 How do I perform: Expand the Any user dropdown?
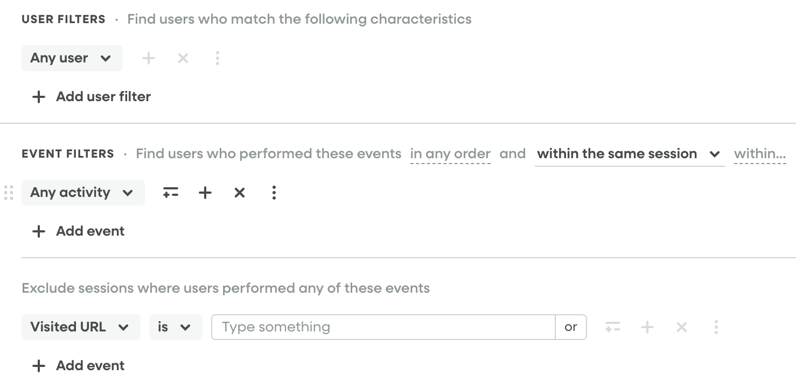[72, 58]
